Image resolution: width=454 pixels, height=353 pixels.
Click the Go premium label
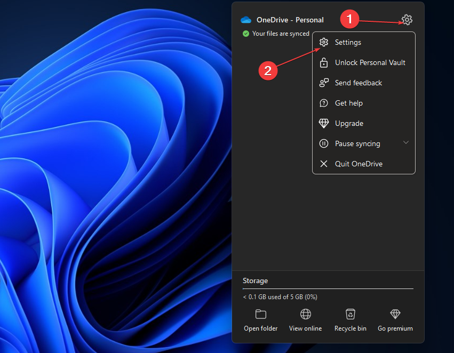pos(395,328)
